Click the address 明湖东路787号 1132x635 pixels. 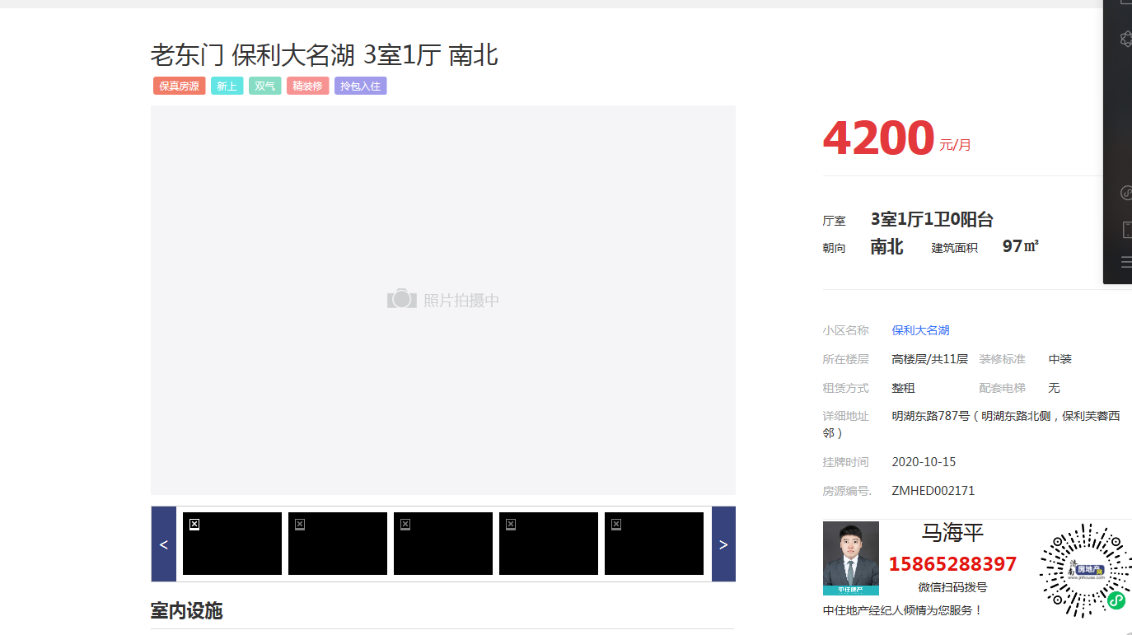coord(930,417)
